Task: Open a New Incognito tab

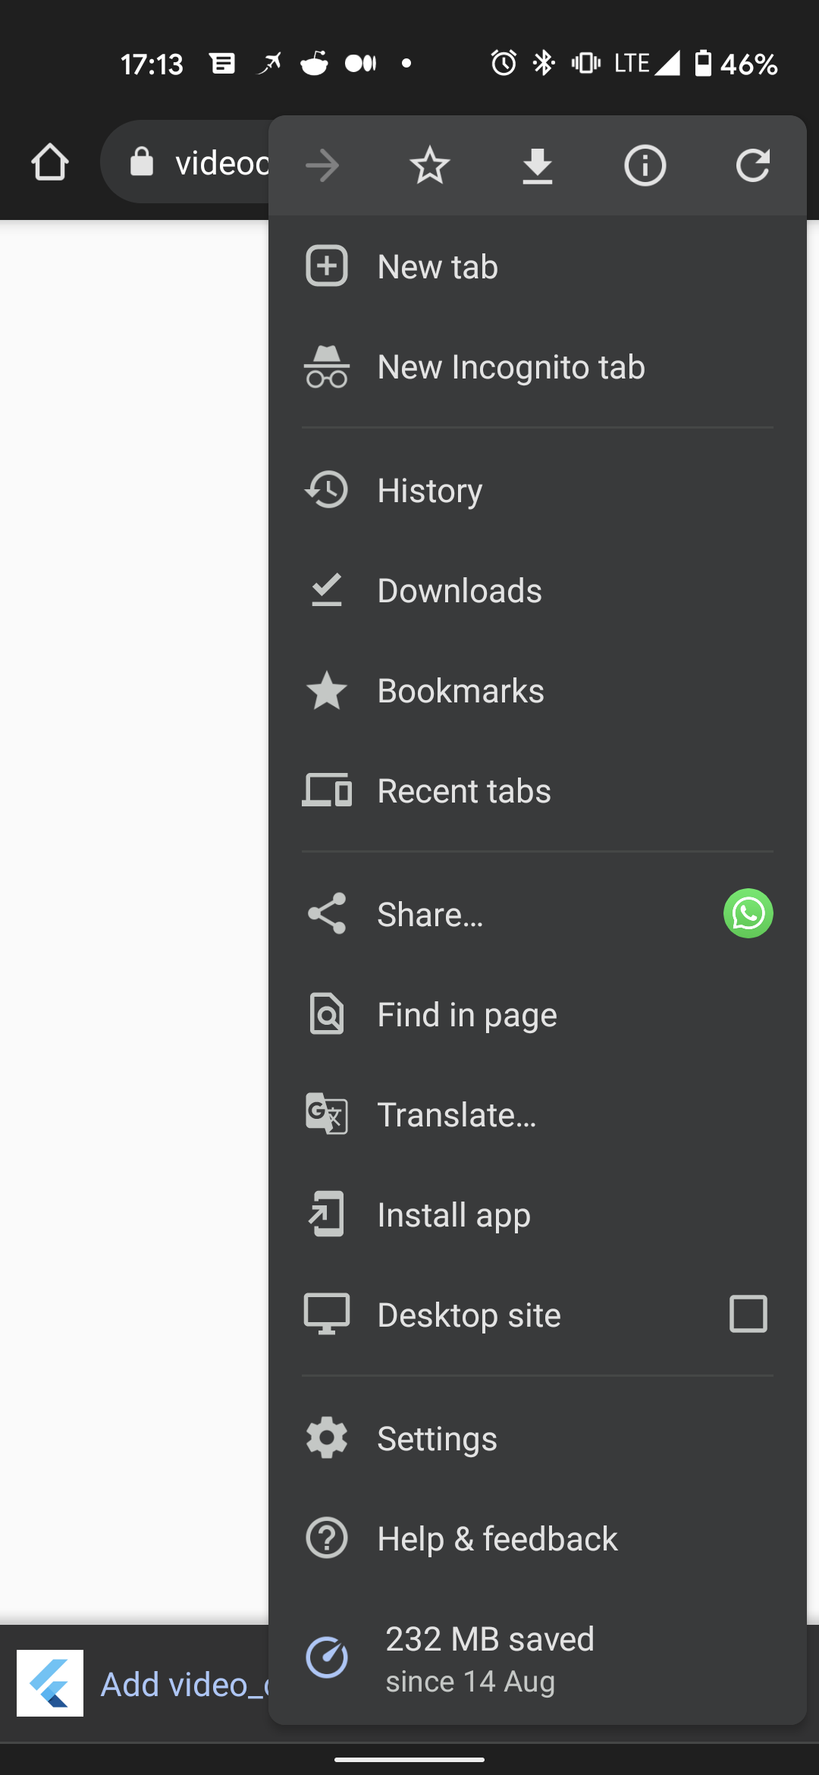Action: (x=511, y=366)
